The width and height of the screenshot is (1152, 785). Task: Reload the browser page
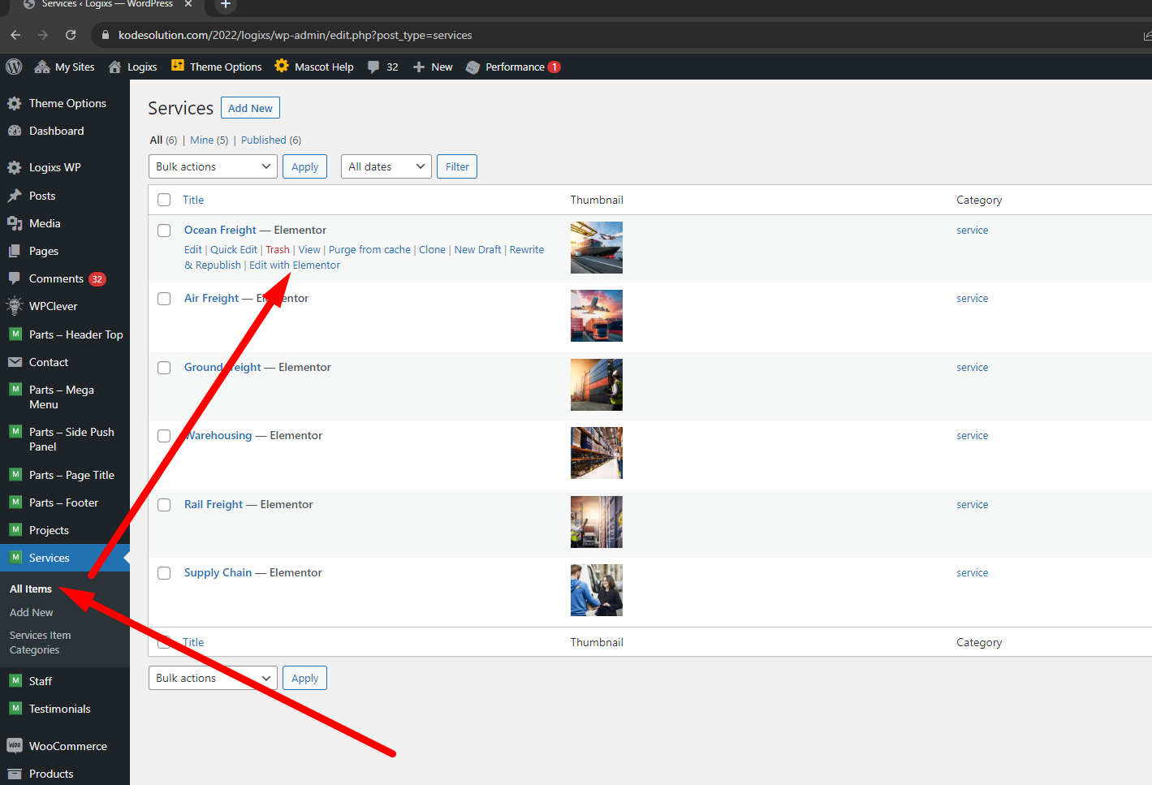click(x=71, y=35)
